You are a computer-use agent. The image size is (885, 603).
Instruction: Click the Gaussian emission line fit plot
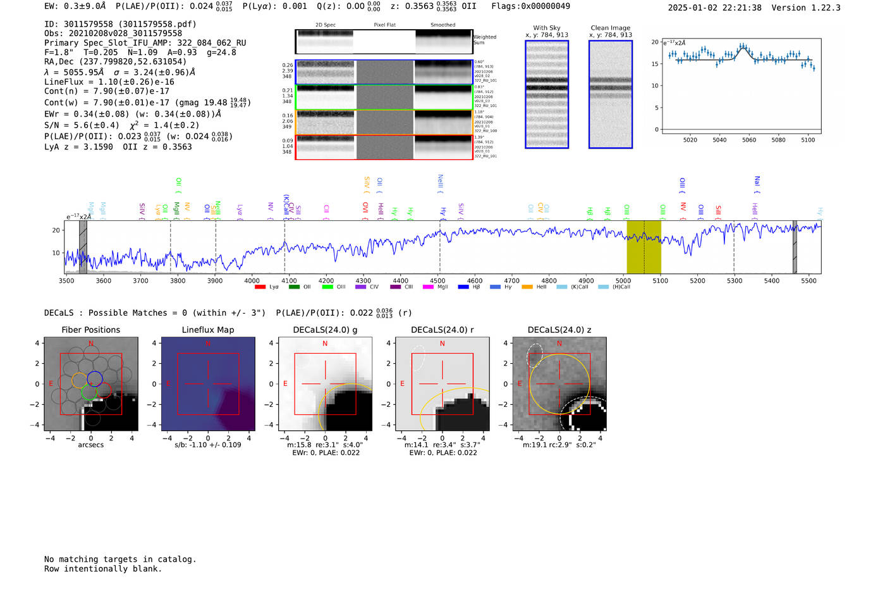741,86
